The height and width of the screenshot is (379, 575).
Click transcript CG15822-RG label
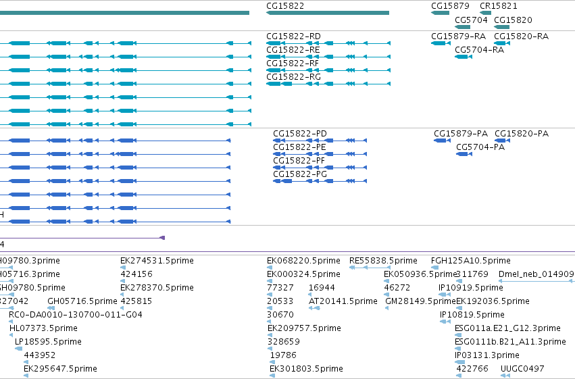(293, 77)
